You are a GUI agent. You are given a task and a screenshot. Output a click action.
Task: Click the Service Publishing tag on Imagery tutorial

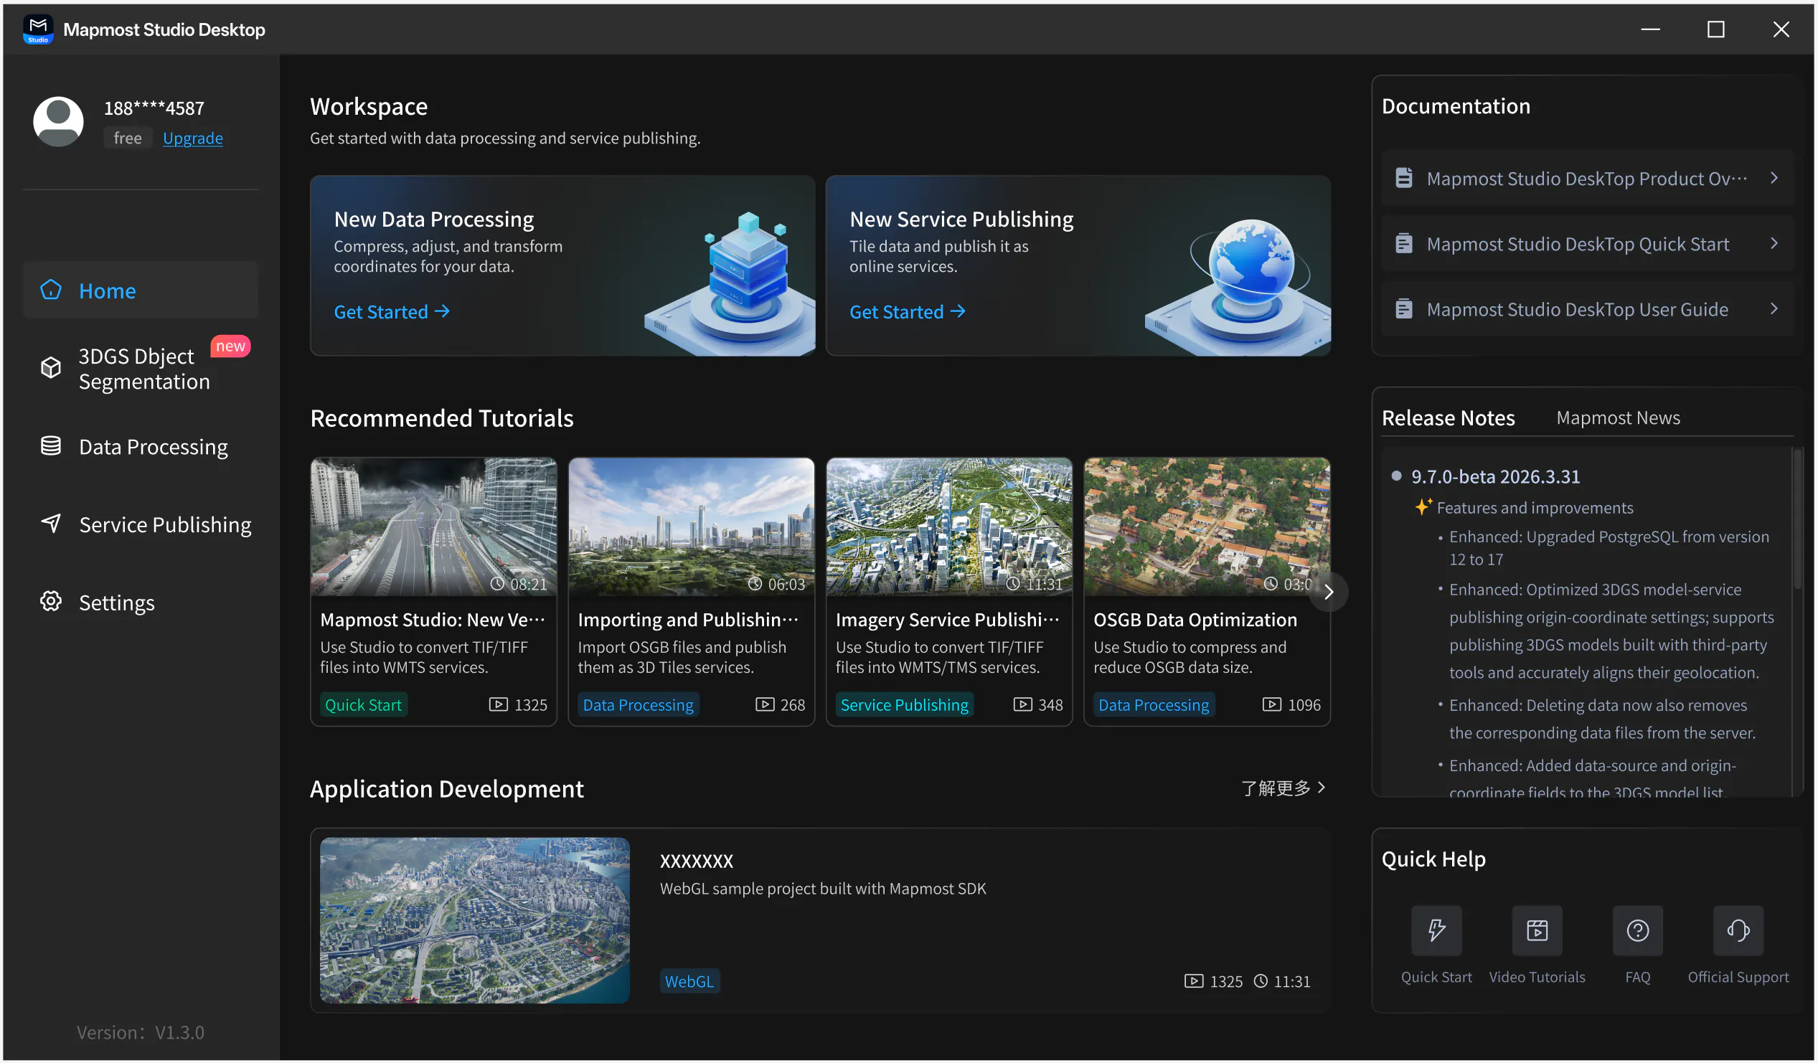coord(905,704)
